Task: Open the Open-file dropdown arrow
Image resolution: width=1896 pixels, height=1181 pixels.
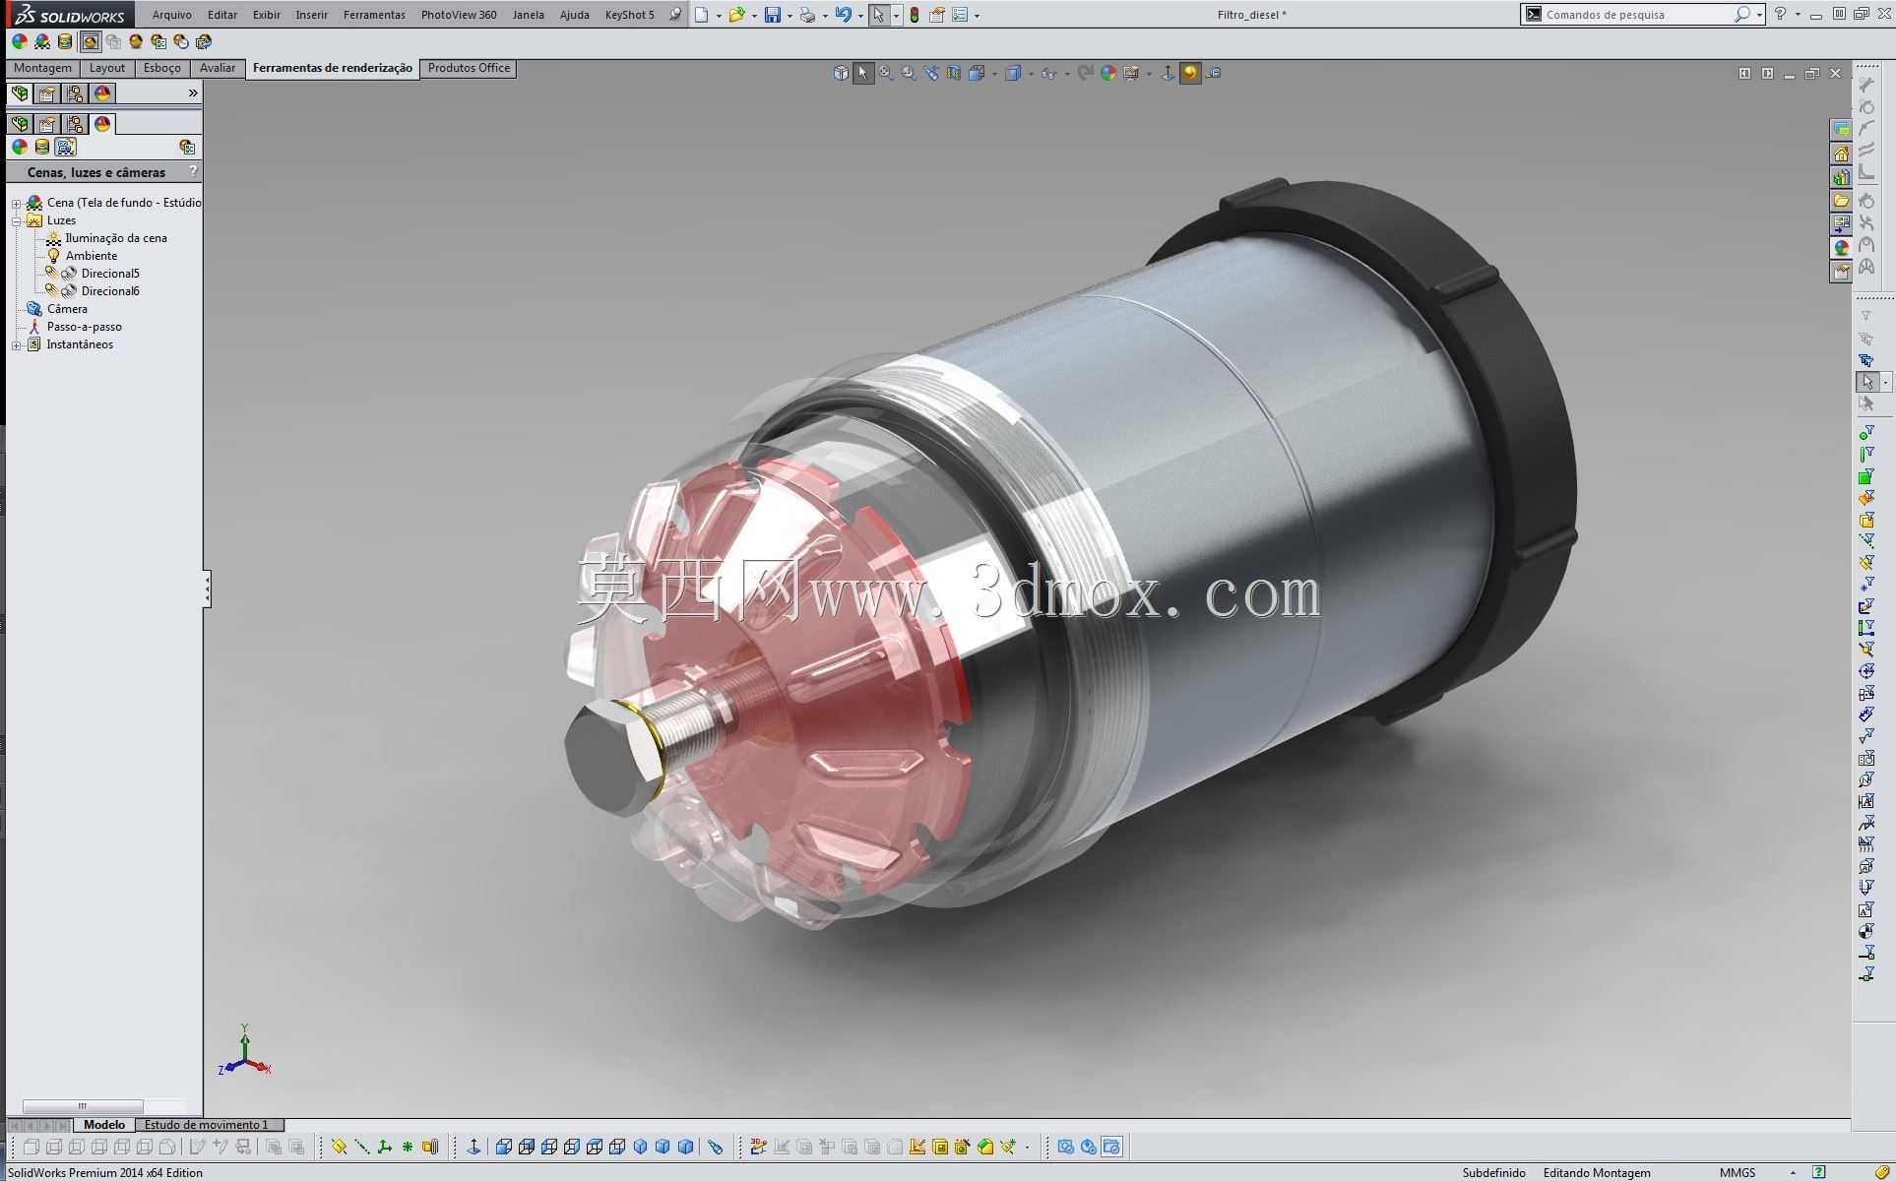Action: (x=753, y=16)
